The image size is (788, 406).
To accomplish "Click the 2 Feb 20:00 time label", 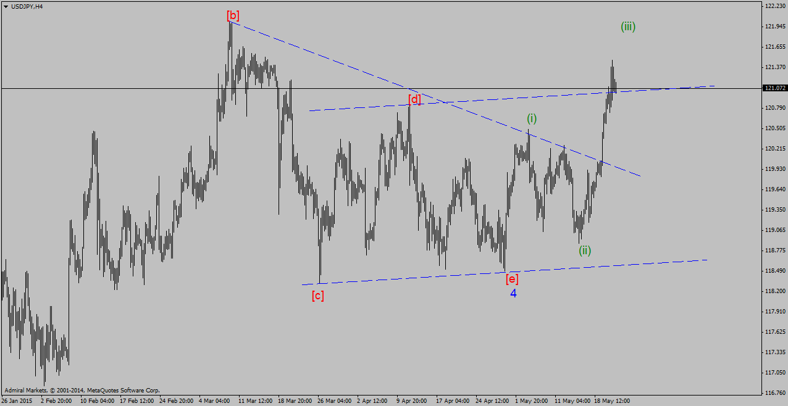I will click(x=56, y=400).
